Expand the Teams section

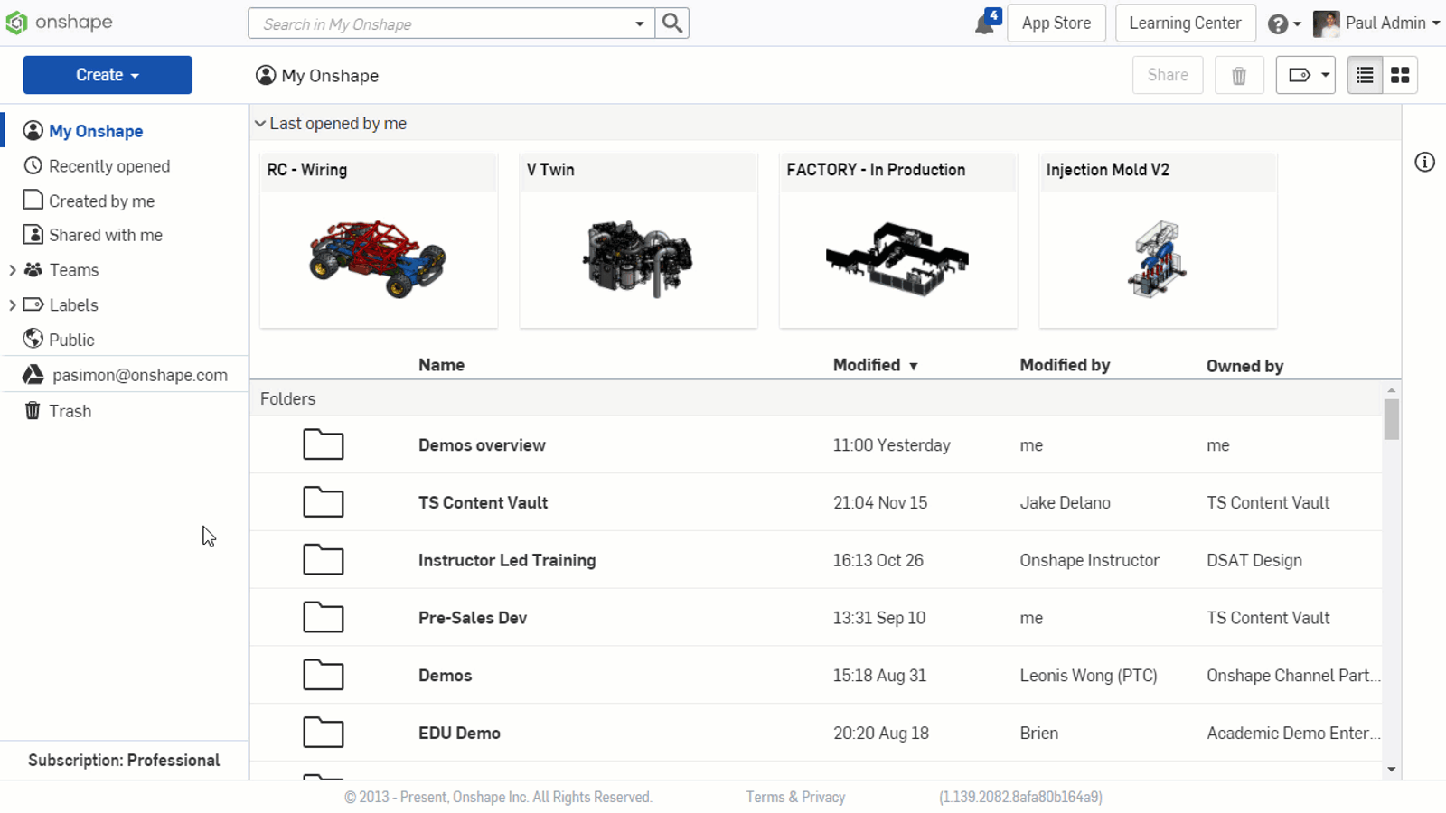[13, 269]
